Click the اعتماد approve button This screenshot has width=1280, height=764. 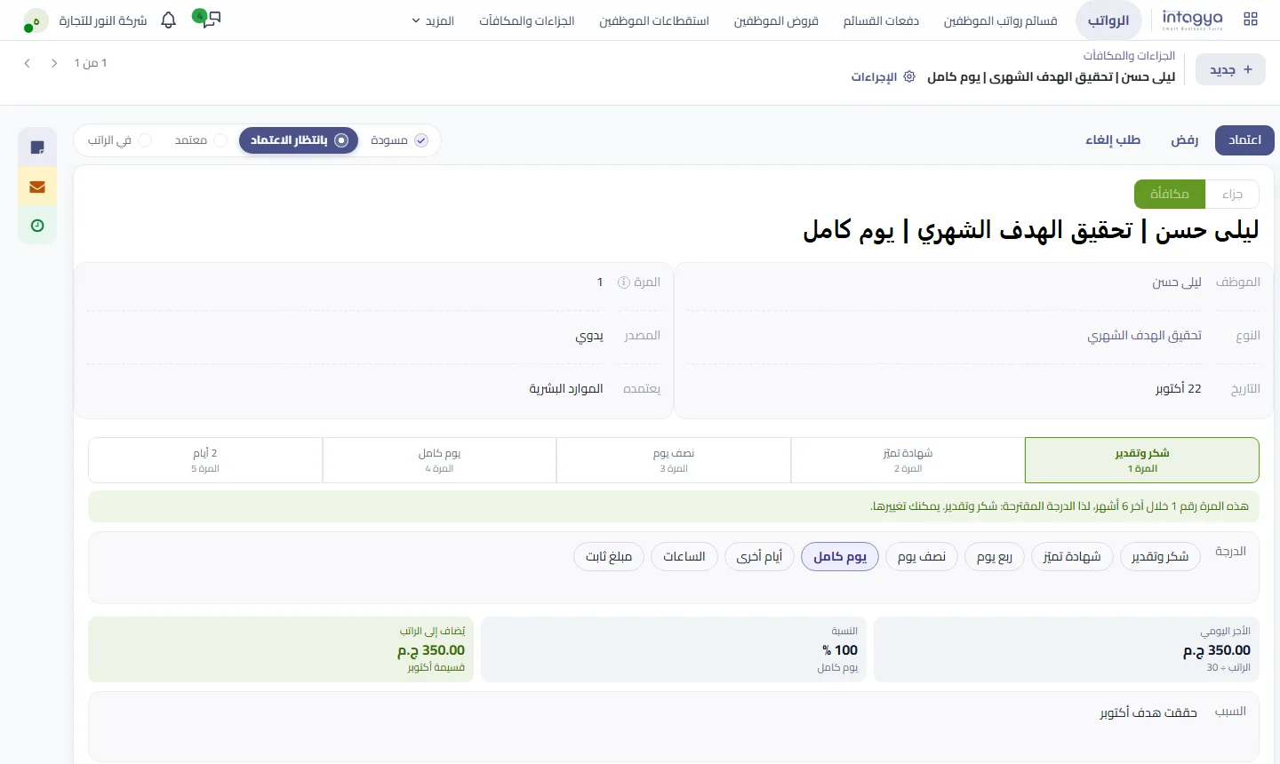[x=1244, y=140]
